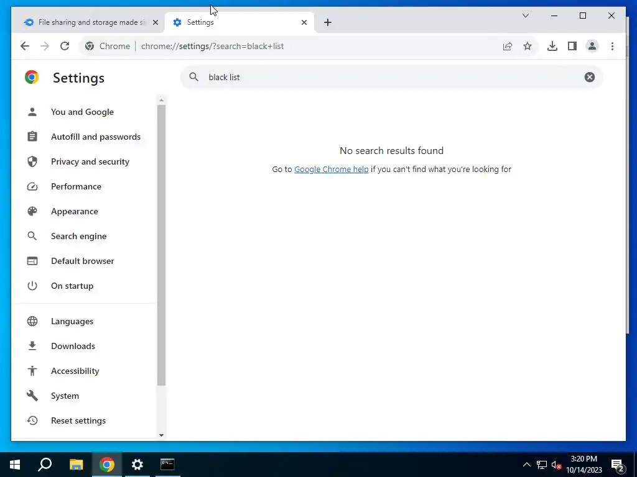Follow the Google Chrome help link
The width and height of the screenshot is (637, 477).
coord(331,169)
